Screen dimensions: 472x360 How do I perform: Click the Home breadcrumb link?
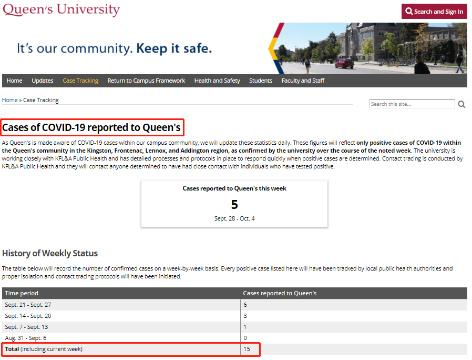tap(9, 100)
